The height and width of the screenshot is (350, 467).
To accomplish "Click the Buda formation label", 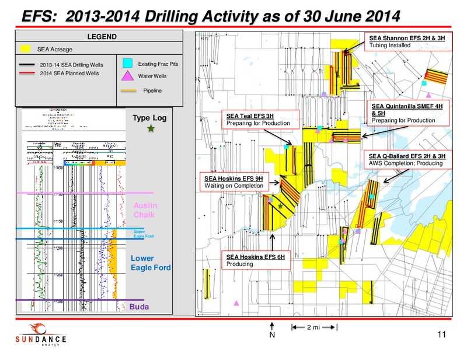I will [139, 307].
